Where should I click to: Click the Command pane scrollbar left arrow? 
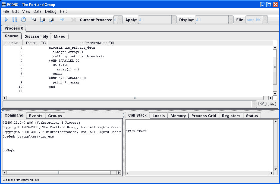5,173
